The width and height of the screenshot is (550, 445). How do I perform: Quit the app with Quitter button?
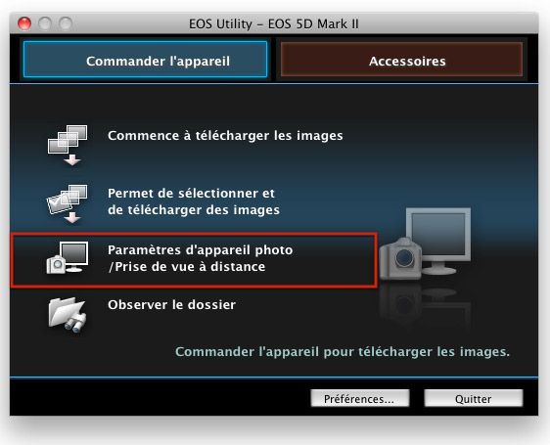click(x=474, y=398)
